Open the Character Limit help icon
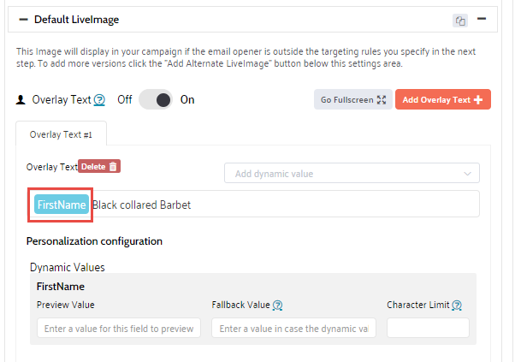The height and width of the screenshot is (362, 515). [x=457, y=305]
